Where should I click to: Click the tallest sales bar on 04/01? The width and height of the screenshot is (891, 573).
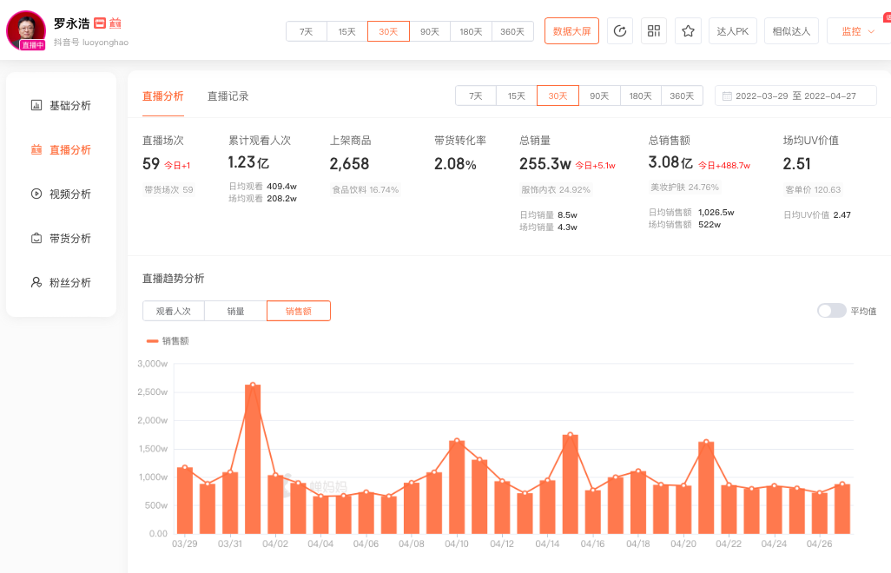click(253, 460)
